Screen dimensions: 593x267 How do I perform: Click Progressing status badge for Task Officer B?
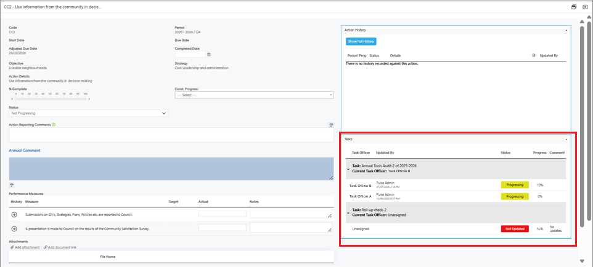point(515,185)
